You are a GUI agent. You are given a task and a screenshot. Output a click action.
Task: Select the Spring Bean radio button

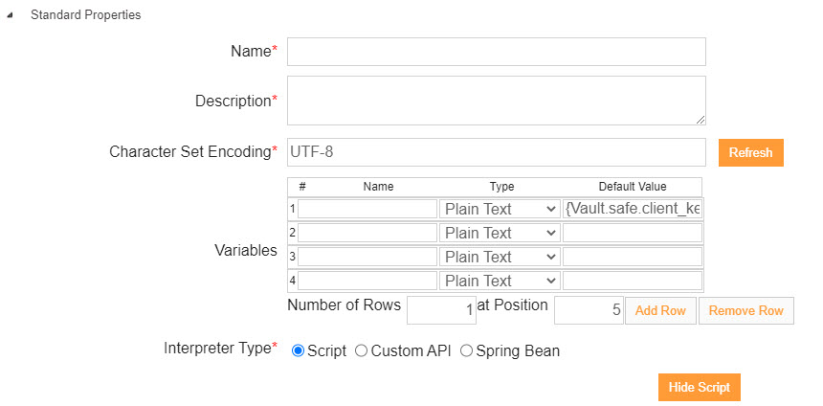tap(467, 350)
